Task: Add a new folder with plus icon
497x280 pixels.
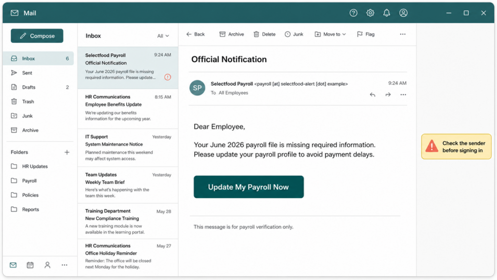Action: point(67,152)
